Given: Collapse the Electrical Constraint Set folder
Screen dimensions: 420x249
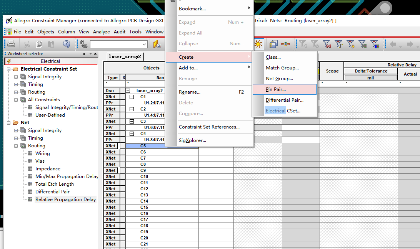Looking at the screenshot, I should 8,69.
